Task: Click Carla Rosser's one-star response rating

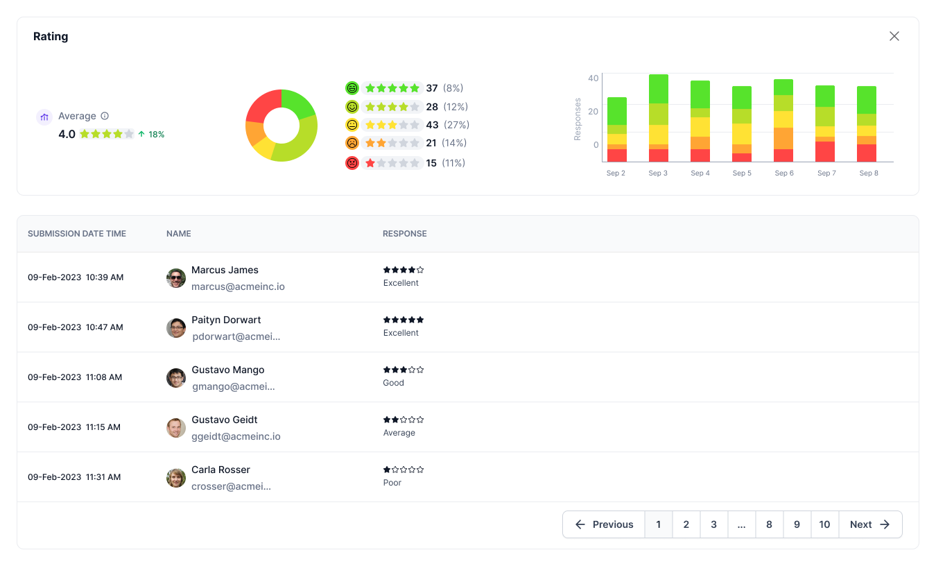Action: coord(404,470)
